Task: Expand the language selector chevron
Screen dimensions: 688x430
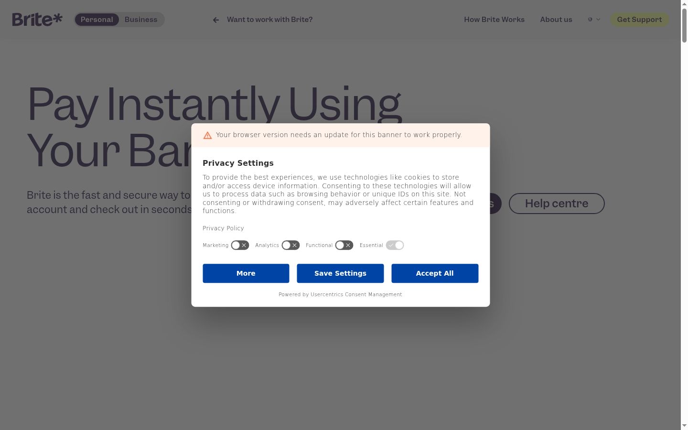Action: tap(598, 20)
